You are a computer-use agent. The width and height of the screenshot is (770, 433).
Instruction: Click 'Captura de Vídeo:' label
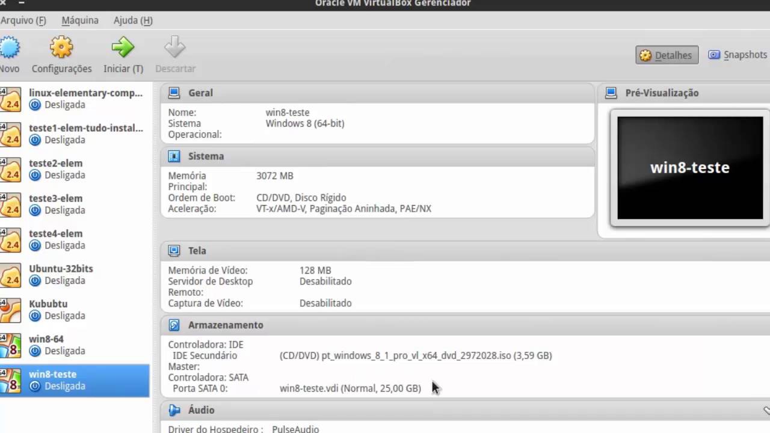click(x=205, y=304)
